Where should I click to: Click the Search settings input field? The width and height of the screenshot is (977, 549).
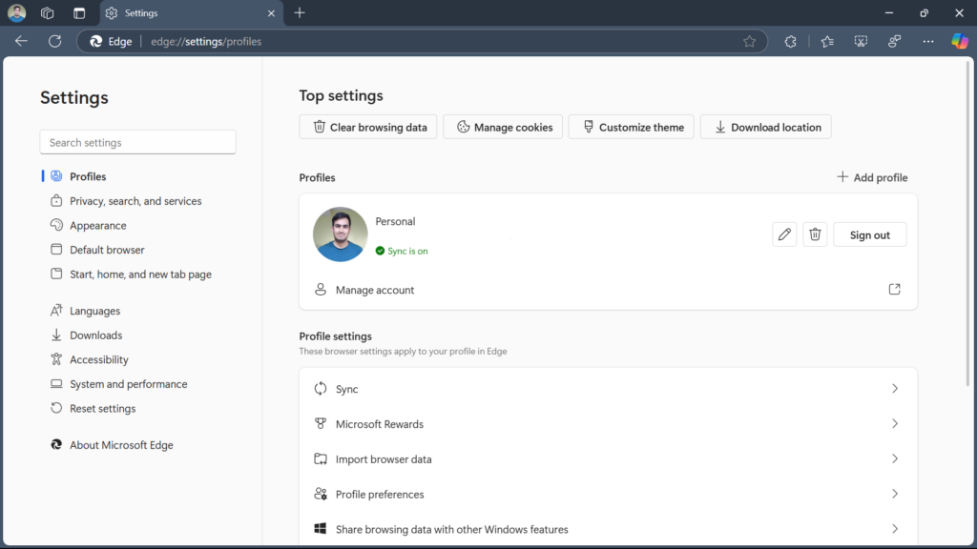click(x=137, y=142)
